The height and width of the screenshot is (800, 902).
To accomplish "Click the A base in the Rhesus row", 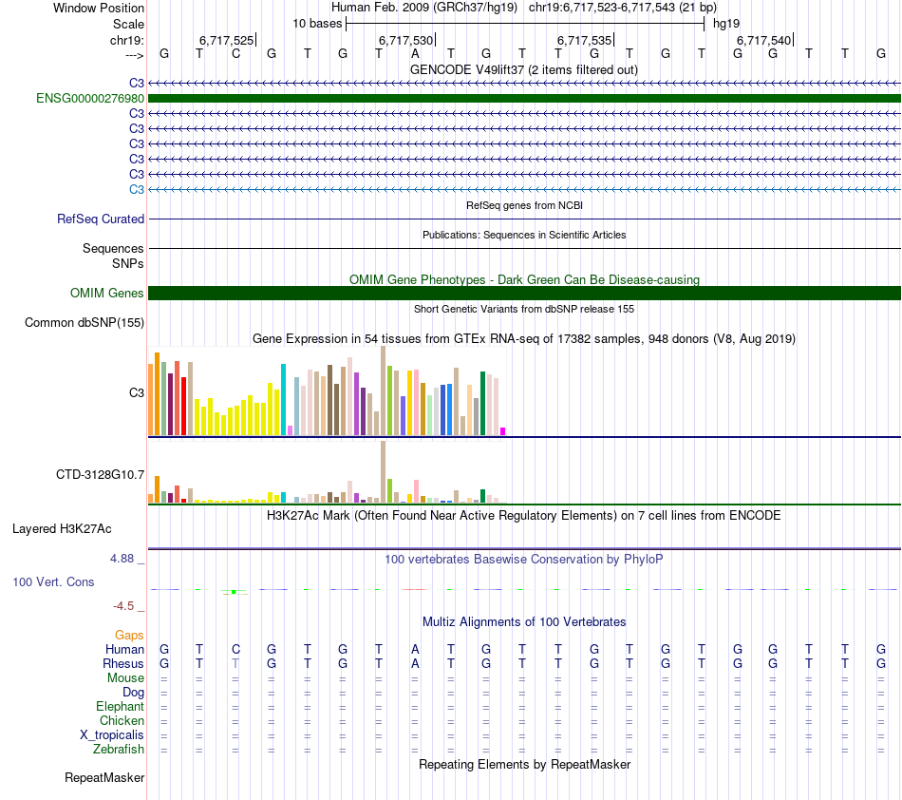I will (x=415, y=663).
